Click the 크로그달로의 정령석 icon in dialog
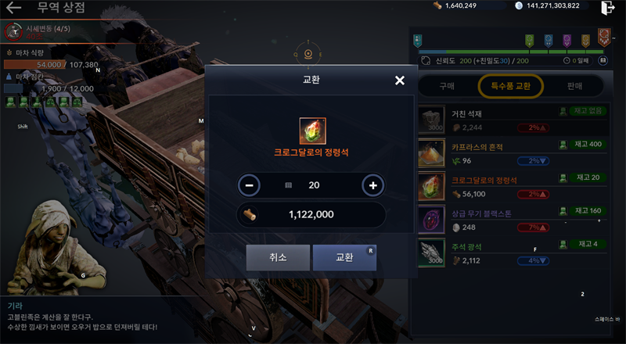The width and height of the screenshot is (626, 344). 312,131
